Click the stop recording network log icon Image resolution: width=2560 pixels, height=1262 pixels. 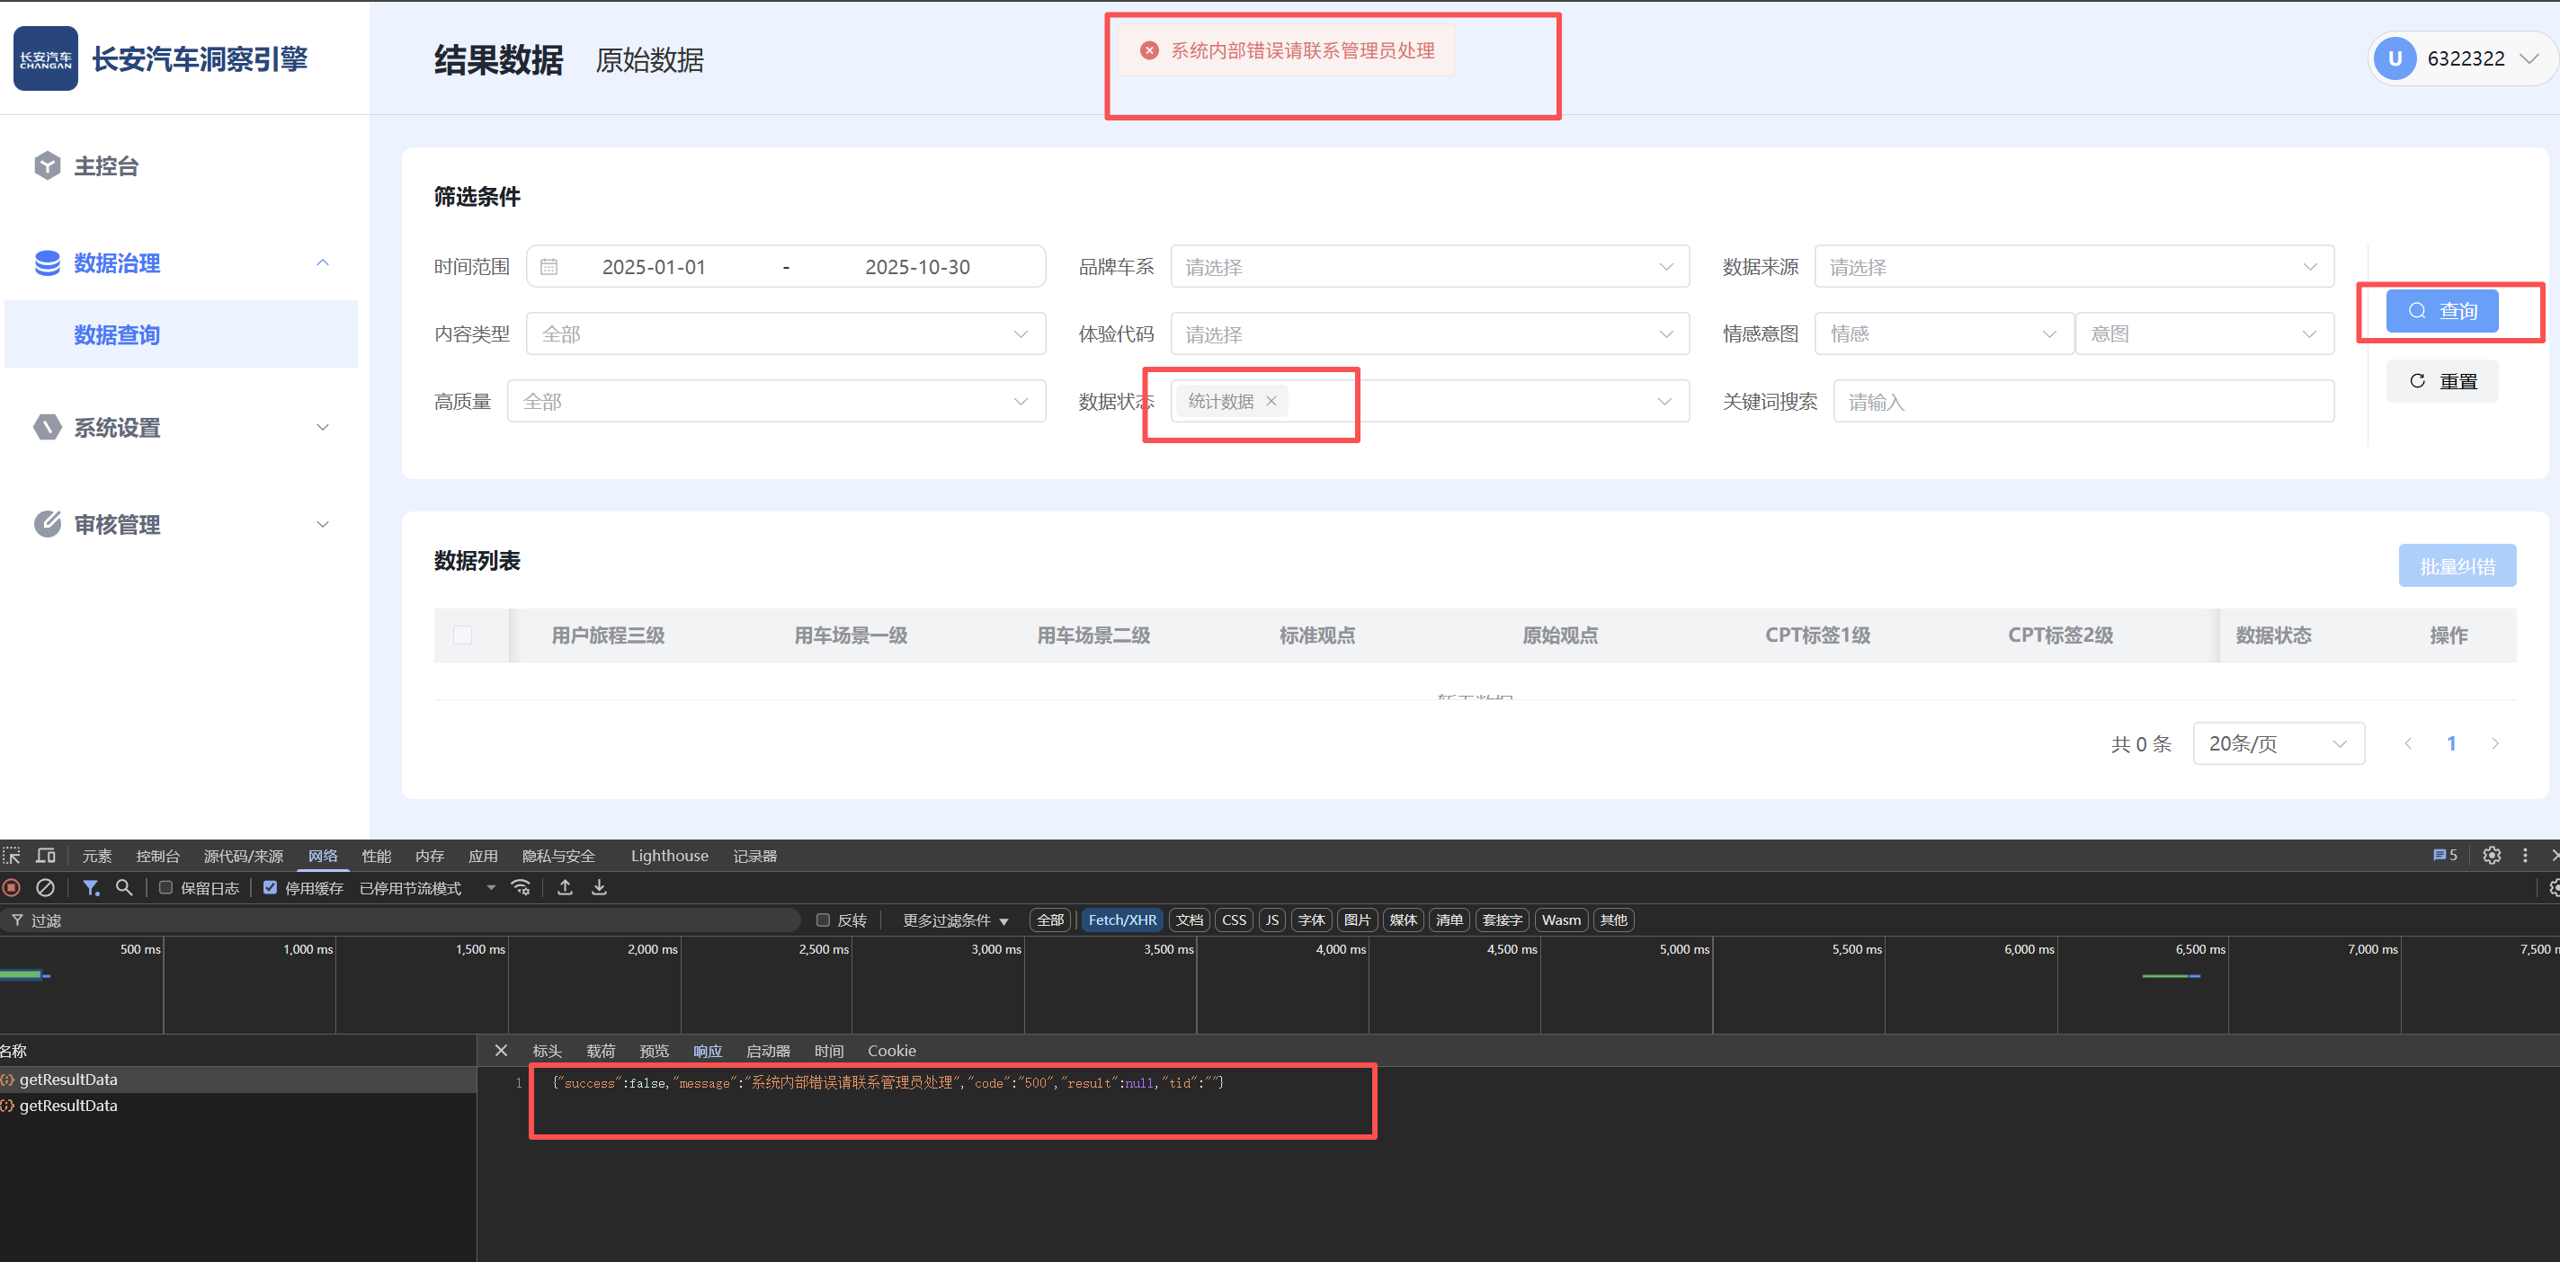click(x=12, y=887)
